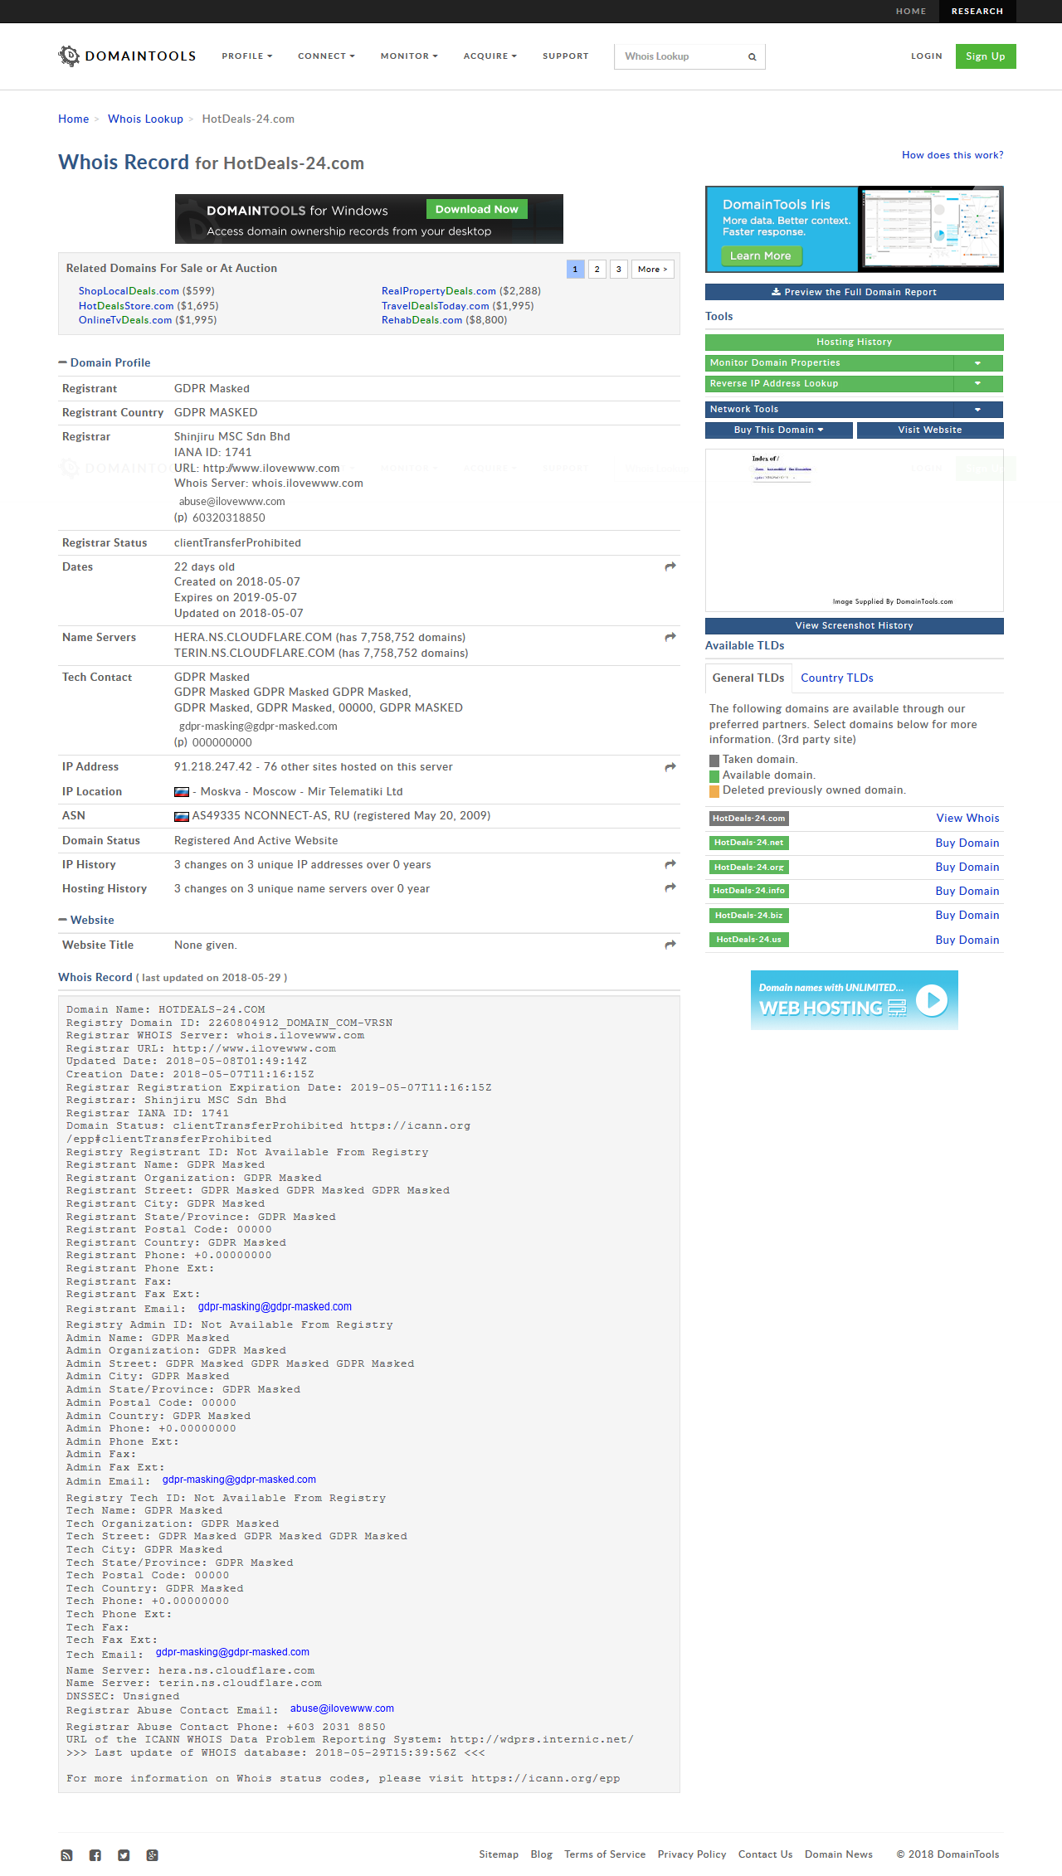Click the Visit Website button
Screen dimensions: 1062x1876
click(x=930, y=430)
